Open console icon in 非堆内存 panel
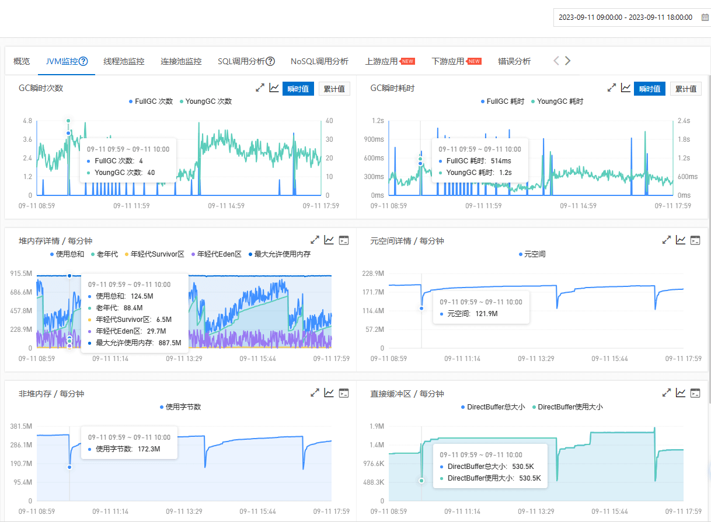This screenshot has width=711, height=522. (344, 393)
